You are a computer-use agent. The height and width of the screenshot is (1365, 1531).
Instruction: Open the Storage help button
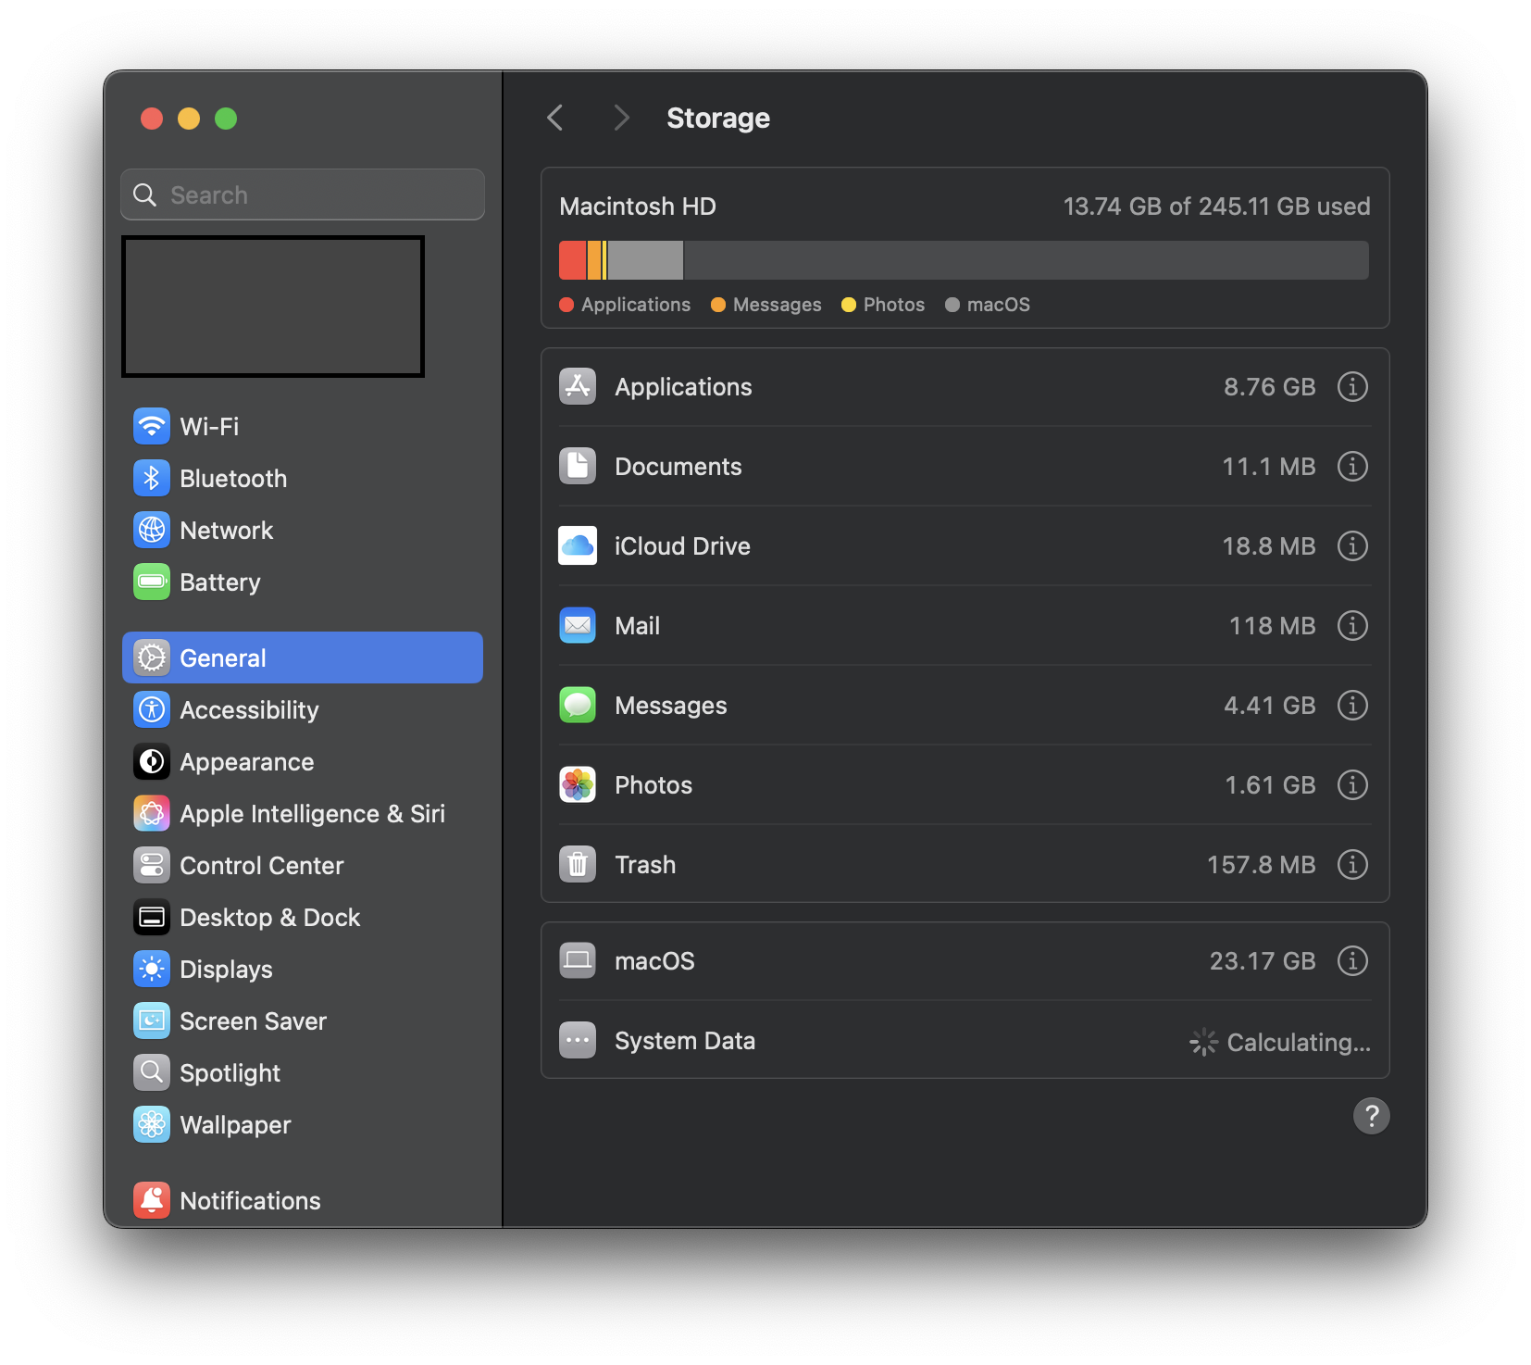[x=1371, y=1116]
